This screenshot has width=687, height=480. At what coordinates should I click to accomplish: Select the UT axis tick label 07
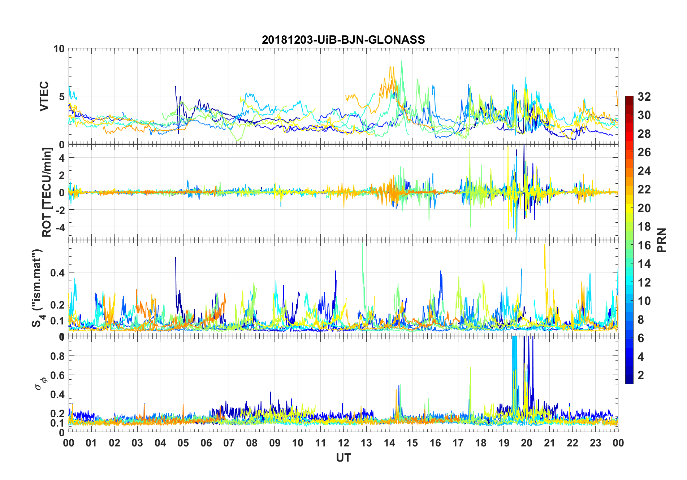pos(229,443)
